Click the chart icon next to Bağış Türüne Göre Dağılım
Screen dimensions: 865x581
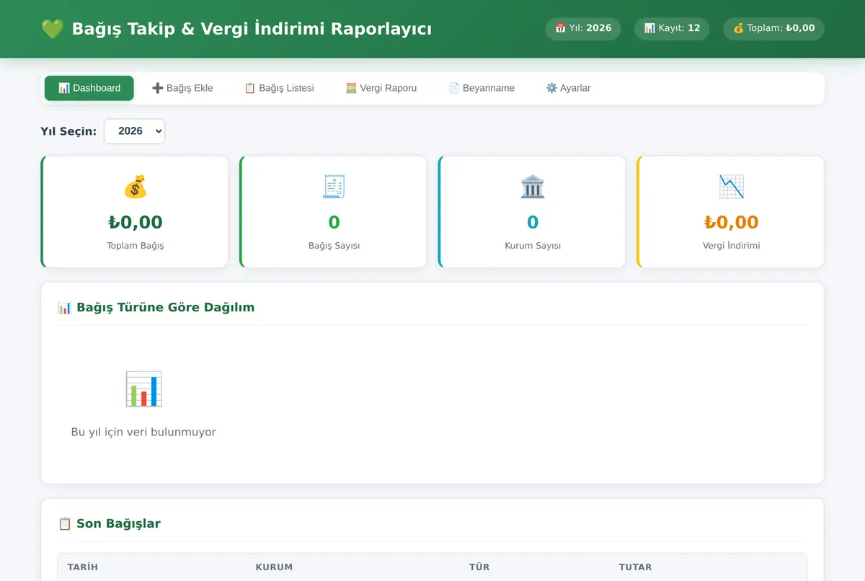pos(65,307)
